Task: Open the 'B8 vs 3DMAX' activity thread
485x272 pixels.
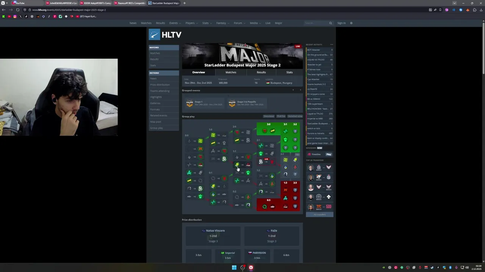Action: click(319, 99)
